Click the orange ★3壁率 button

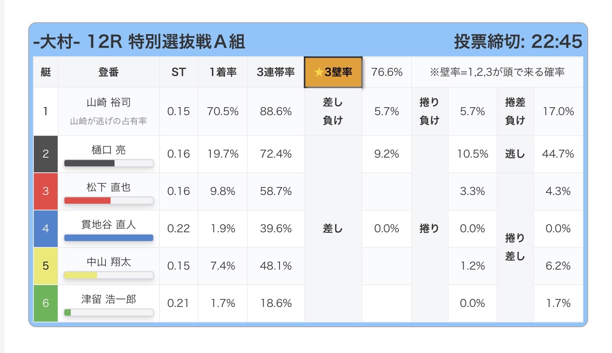pyautogui.click(x=333, y=72)
